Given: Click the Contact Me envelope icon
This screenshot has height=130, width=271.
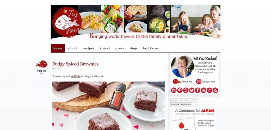Looking at the screenshot, I should (198, 82).
